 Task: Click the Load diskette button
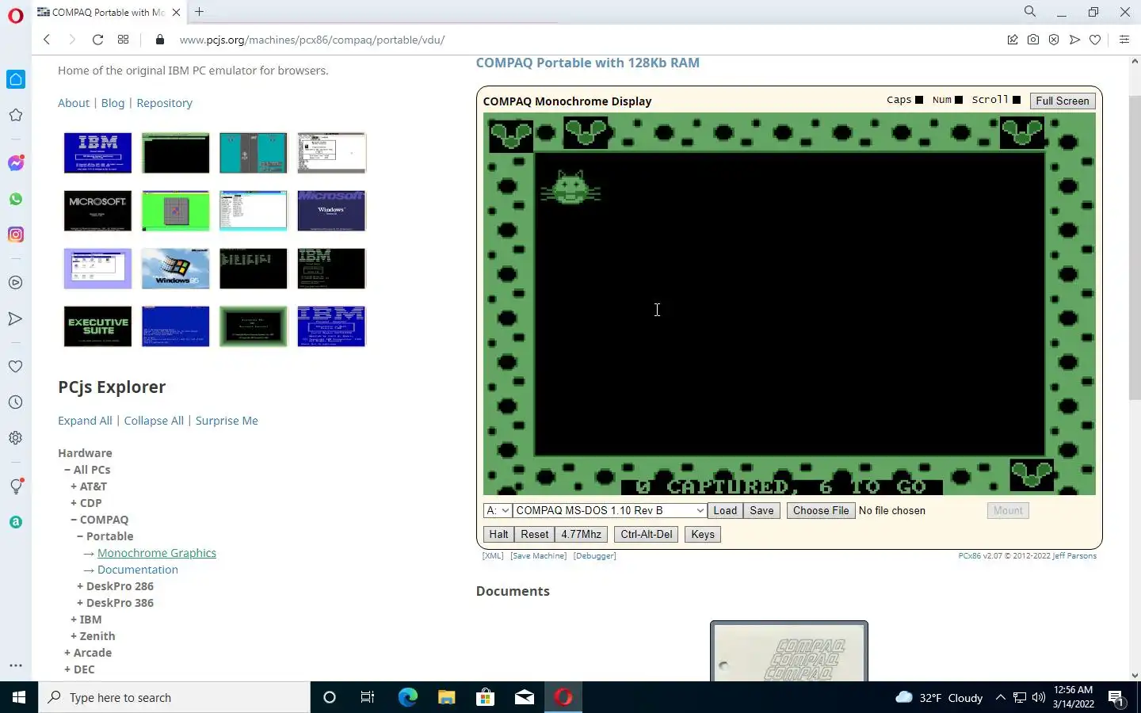[x=725, y=510]
